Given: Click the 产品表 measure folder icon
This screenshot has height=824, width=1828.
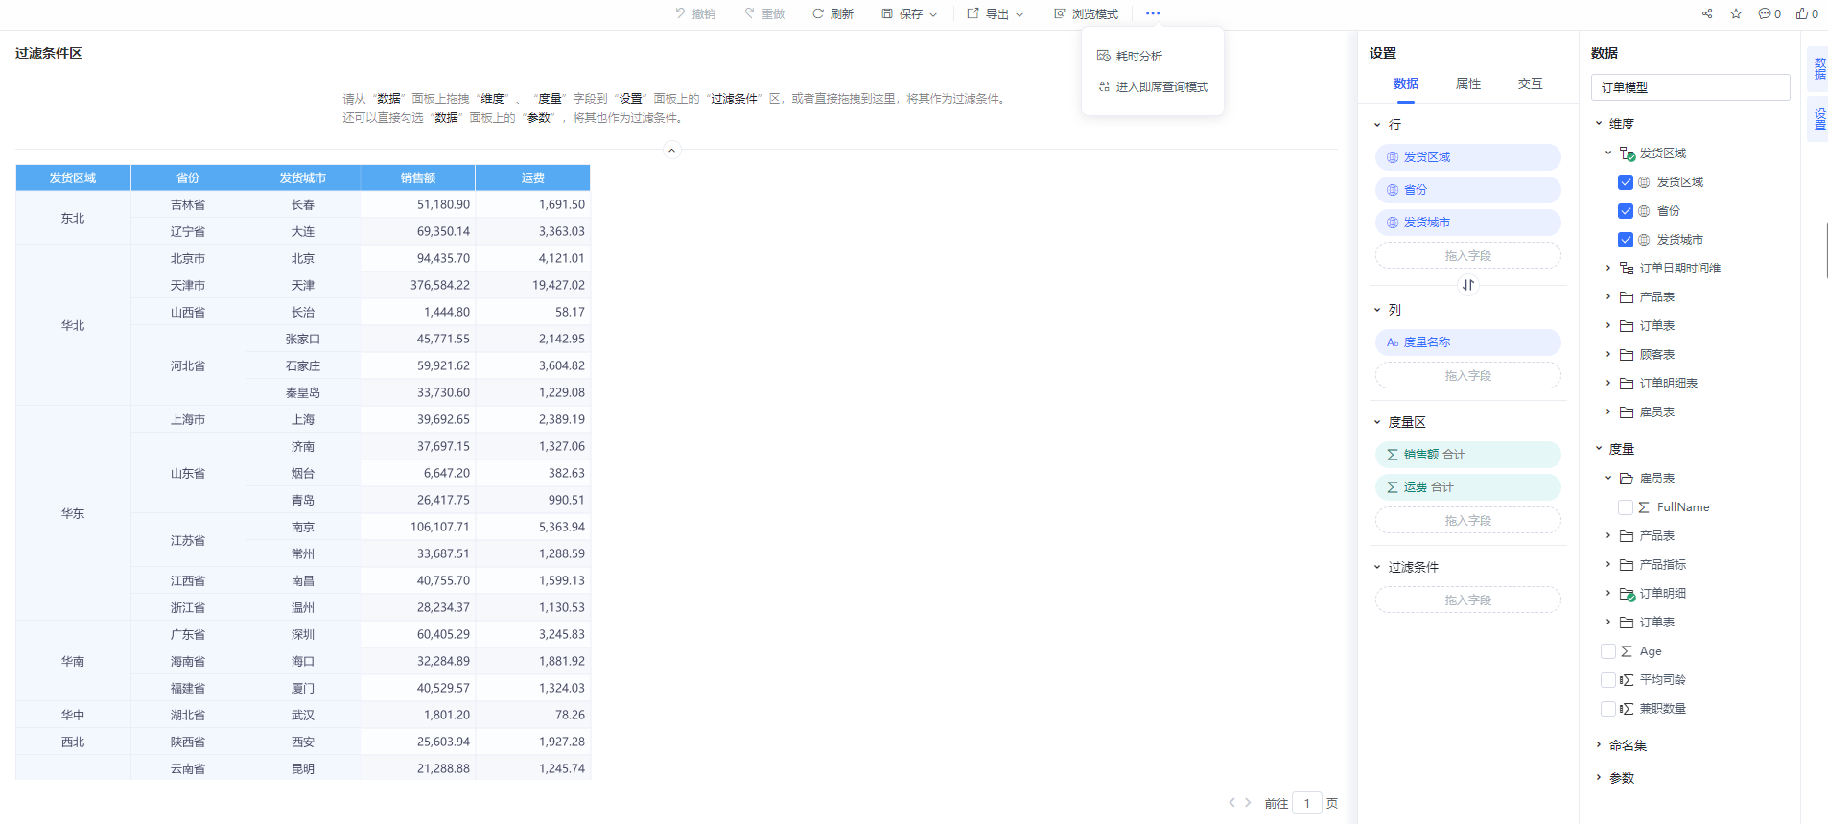Looking at the screenshot, I should click(1627, 536).
